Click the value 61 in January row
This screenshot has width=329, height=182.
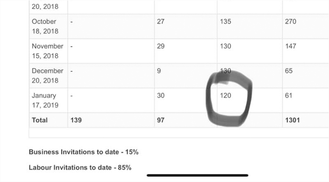(289, 96)
